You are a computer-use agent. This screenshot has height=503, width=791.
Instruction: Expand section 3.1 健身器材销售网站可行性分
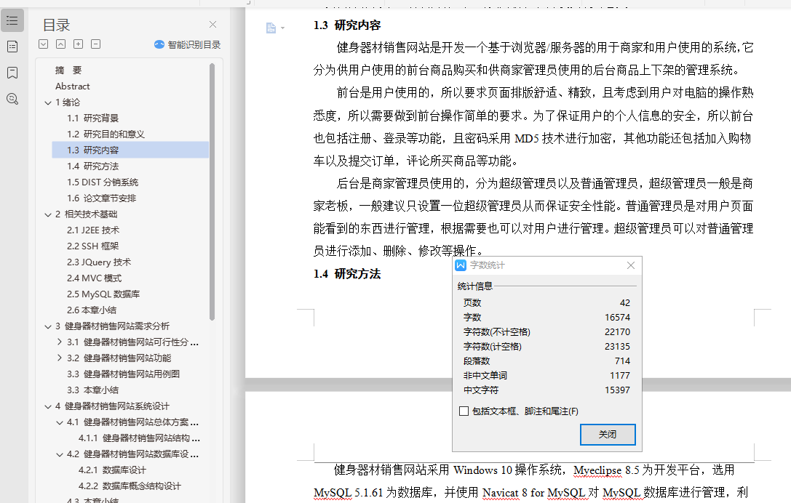click(x=60, y=342)
